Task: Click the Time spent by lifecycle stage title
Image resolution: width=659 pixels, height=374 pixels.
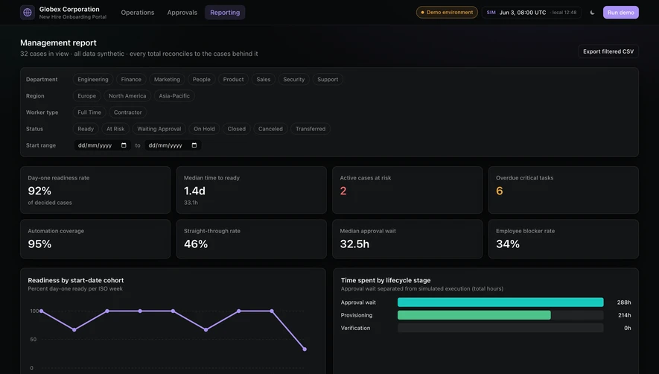Action: coord(386,280)
